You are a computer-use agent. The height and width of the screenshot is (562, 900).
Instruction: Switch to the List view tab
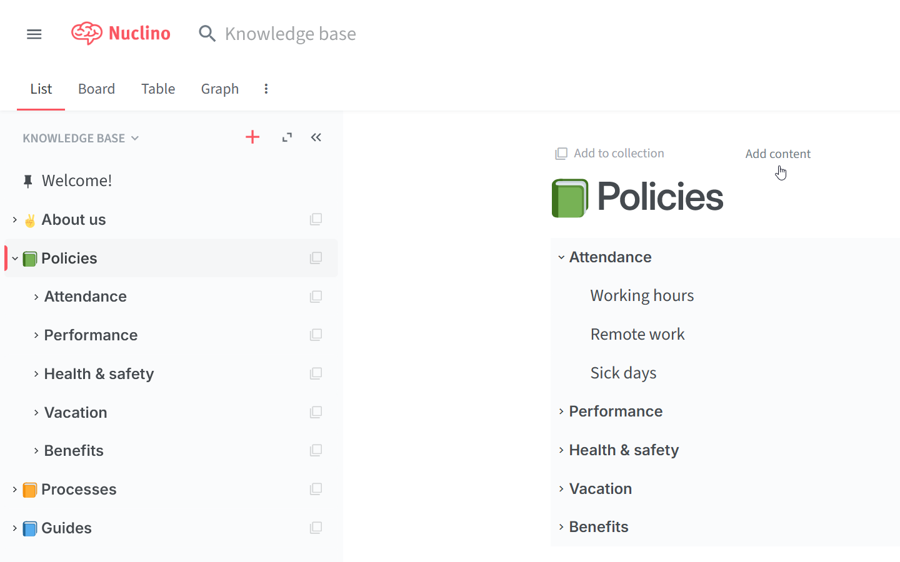pyautogui.click(x=41, y=89)
